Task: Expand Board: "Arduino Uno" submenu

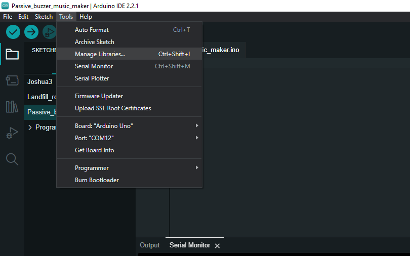Action: [x=129, y=126]
